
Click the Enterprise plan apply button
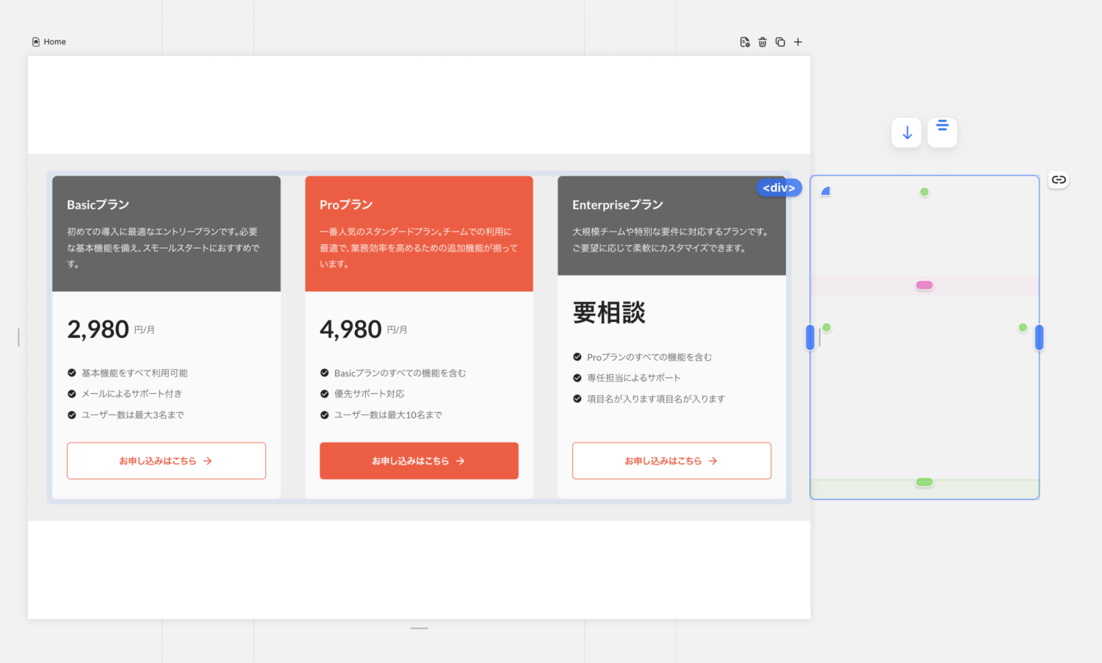click(x=671, y=461)
